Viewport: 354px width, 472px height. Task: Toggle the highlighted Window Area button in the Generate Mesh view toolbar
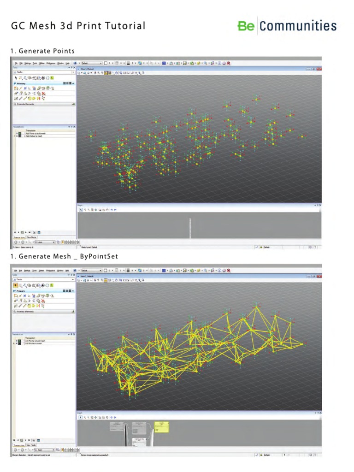(106, 280)
